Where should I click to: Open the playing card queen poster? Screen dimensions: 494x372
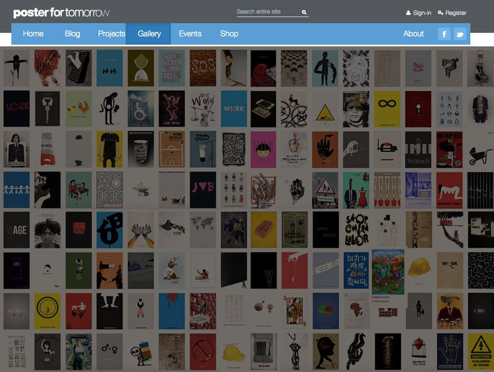click(x=294, y=311)
